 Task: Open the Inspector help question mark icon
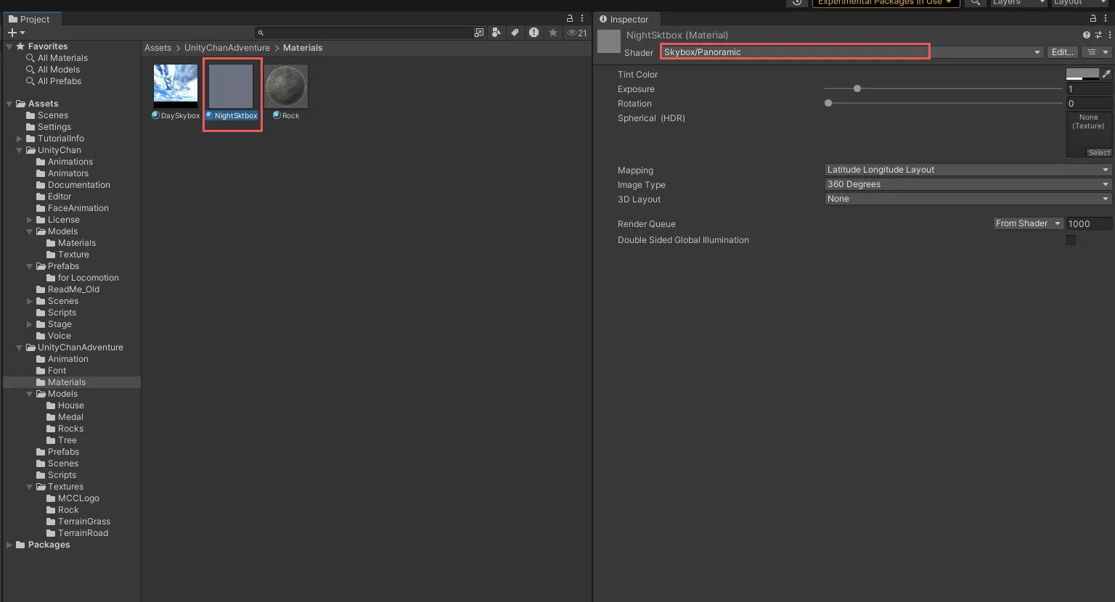pyautogui.click(x=1086, y=35)
